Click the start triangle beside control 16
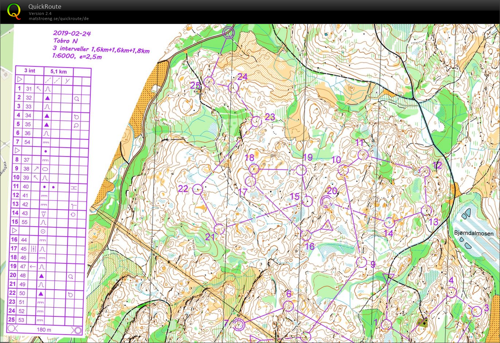The width and height of the screenshot is (500, 343). pos(327,226)
